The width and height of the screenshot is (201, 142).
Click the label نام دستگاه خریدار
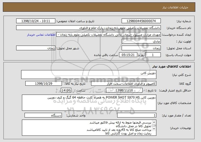pyautogui.click(x=179, y=28)
